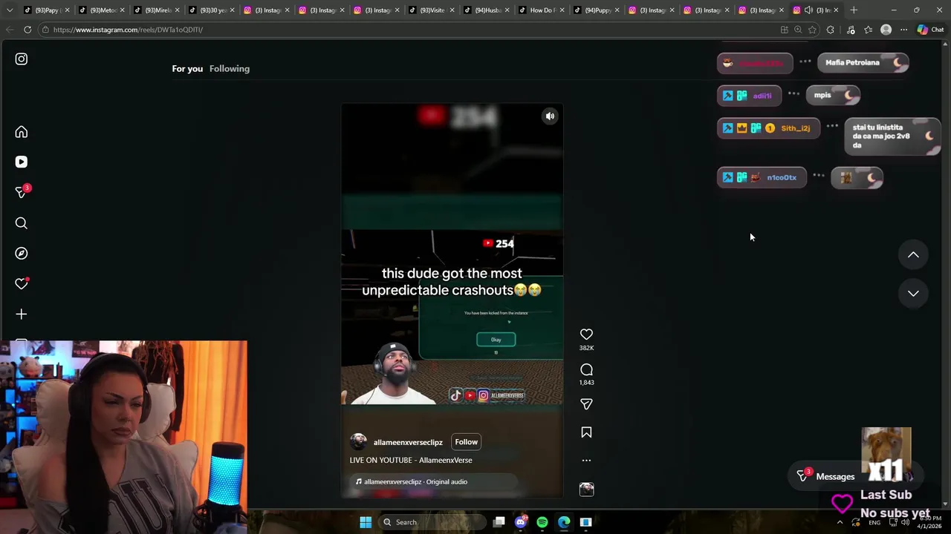Open the Windows Start menu
The height and width of the screenshot is (534, 951).
[x=366, y=522]
